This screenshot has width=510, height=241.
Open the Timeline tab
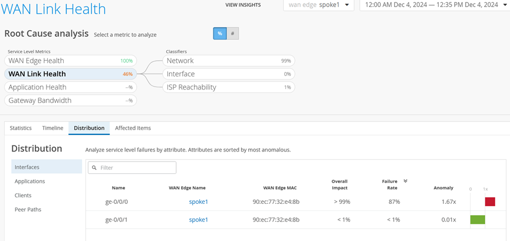point(52,128)
